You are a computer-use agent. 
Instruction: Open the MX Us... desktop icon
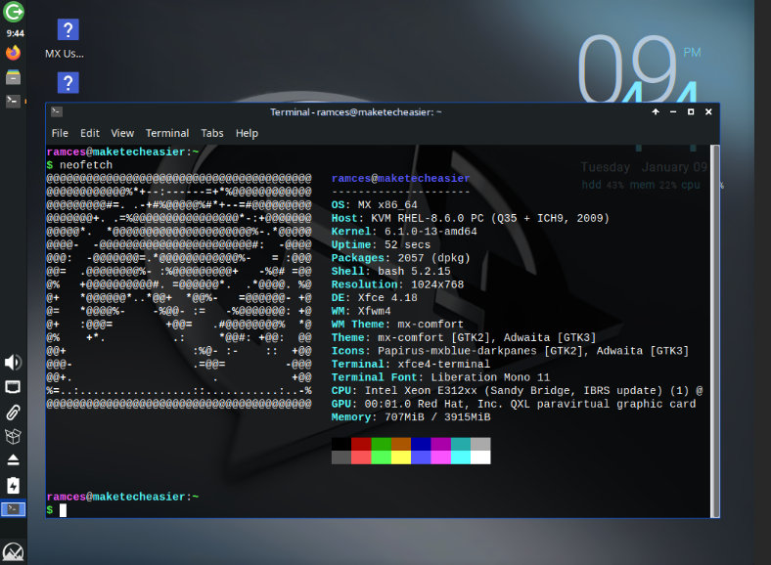coord(65,39)
